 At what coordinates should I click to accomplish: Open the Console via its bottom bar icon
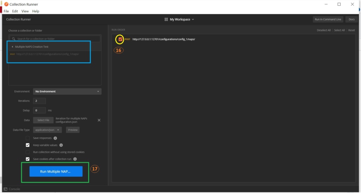[6, 189]
